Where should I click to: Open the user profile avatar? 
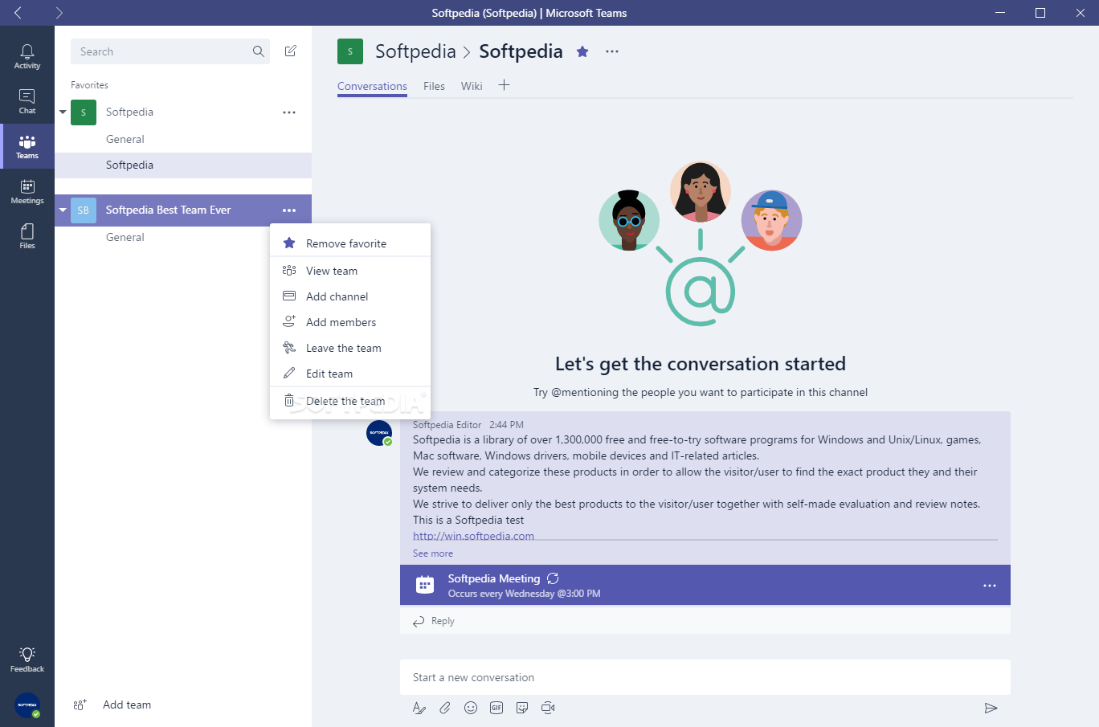click(x=27, y=705)
